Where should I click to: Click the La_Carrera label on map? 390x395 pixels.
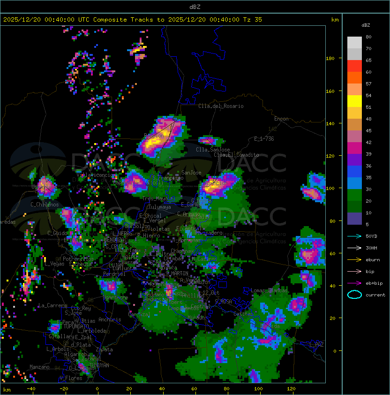coord(52,305)
